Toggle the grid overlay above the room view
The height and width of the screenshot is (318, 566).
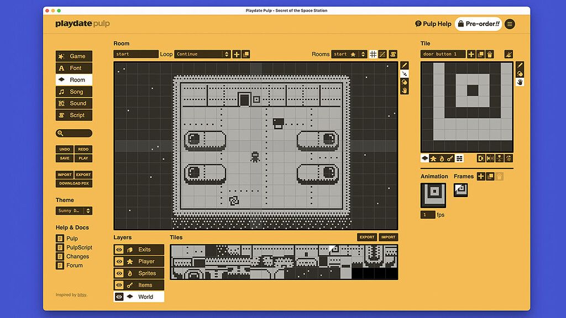373,54
